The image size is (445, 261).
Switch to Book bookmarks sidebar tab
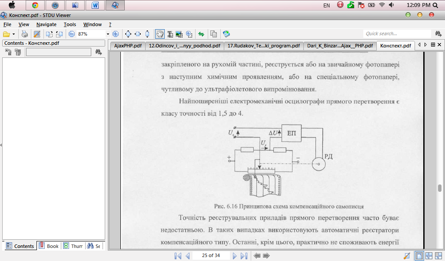[x=49, y=246]
